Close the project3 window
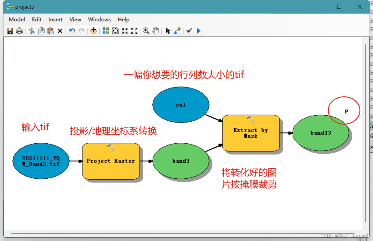The width and height of the screenshot is (373, 241). 359,7
